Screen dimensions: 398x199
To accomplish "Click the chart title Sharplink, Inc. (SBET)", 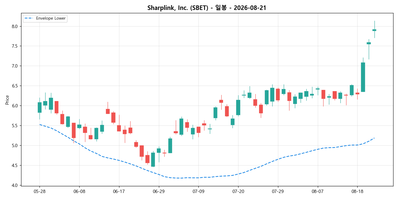I will 178,8.
